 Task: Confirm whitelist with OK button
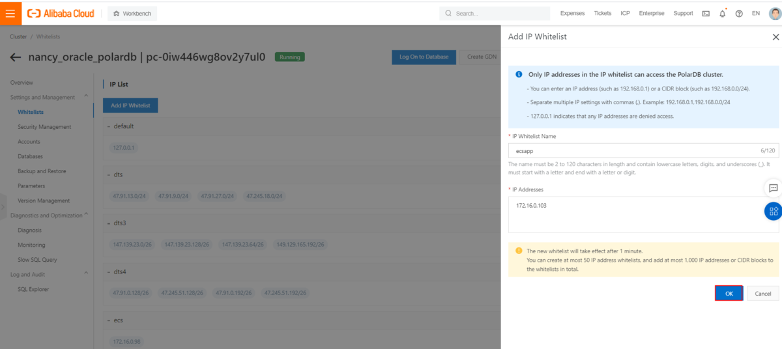tap(729, 294)
